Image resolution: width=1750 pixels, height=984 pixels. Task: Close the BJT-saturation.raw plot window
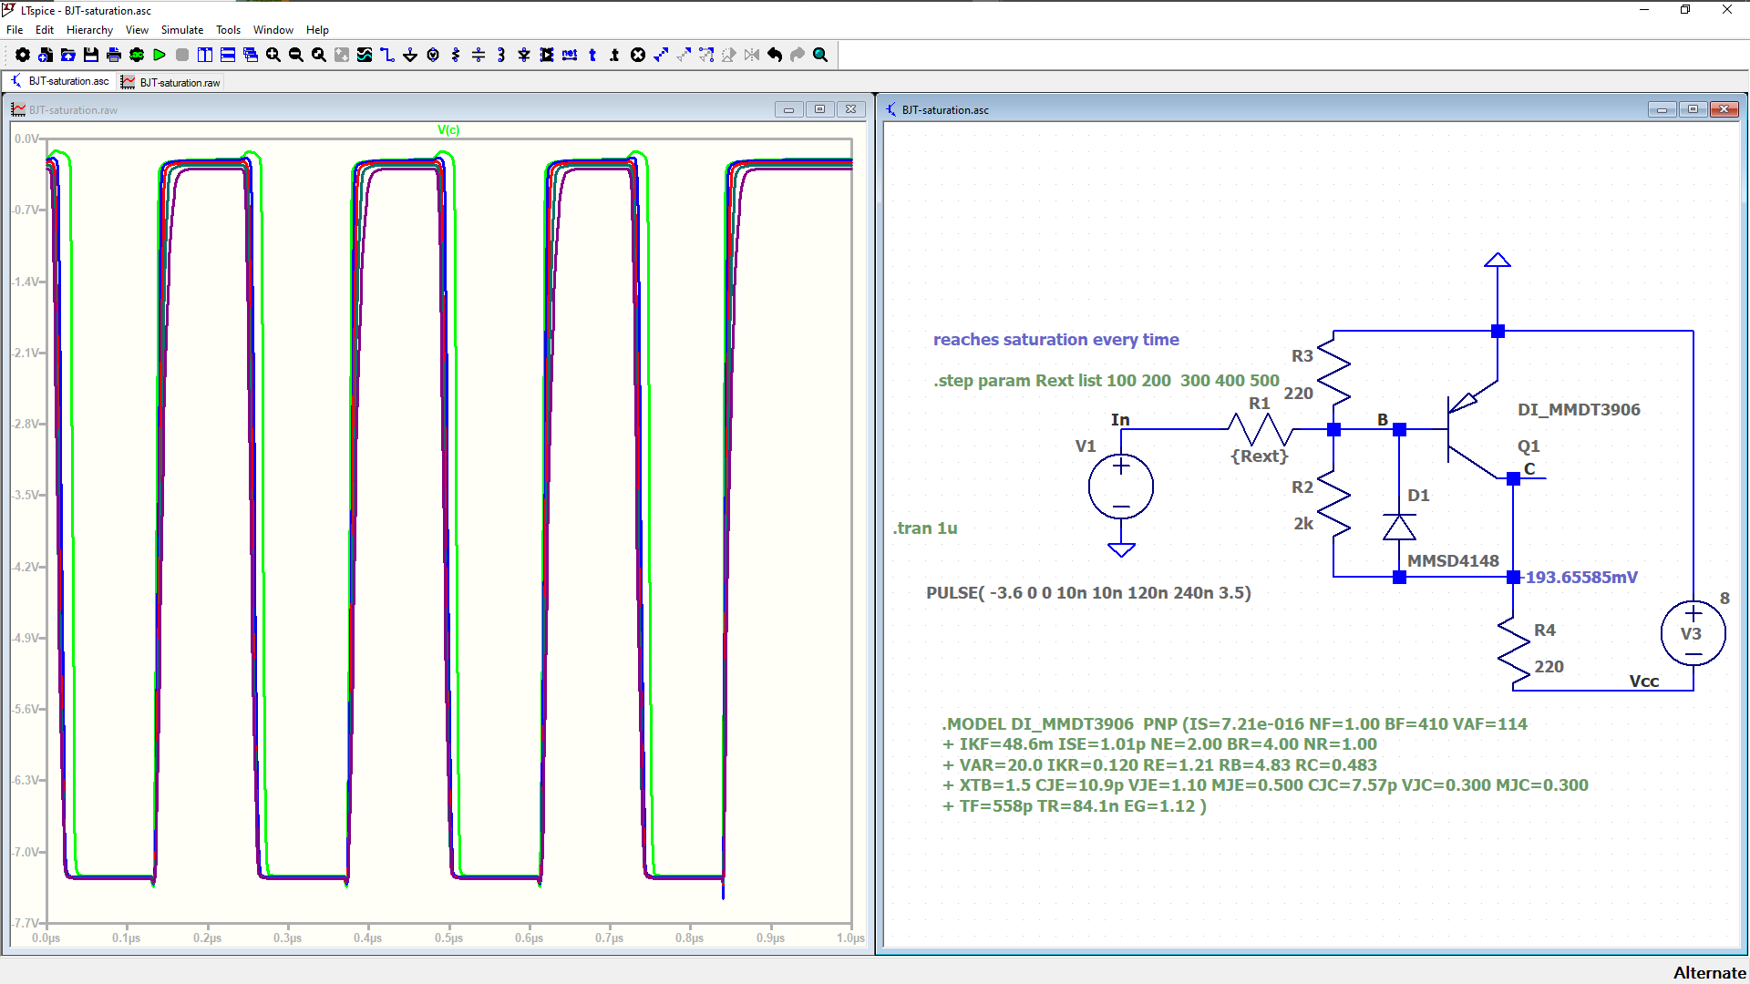[x=850, y=109]
